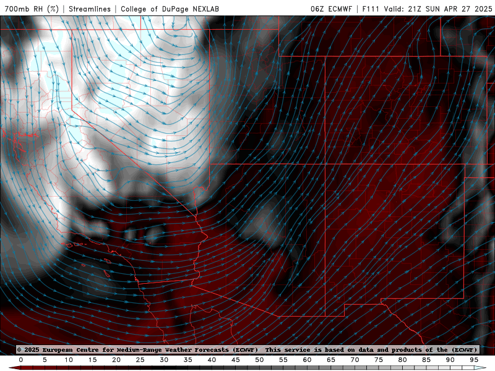Image resolution: width=495 pixels, height=371 pixels.
Task: Click the "25" label on the color scale
Action: point(140,360)
